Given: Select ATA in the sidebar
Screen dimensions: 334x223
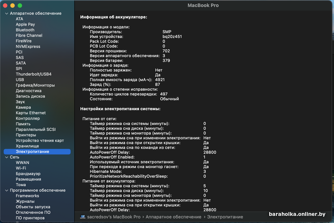Looking at the screenshot, I should tap(19, 19).
